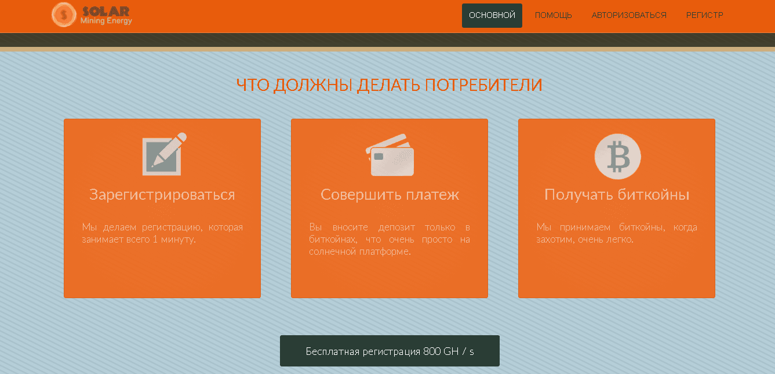Open the РЕГИСТР registration page
The width and height of the screenshot is (775, 374).
tap(704, 15)
